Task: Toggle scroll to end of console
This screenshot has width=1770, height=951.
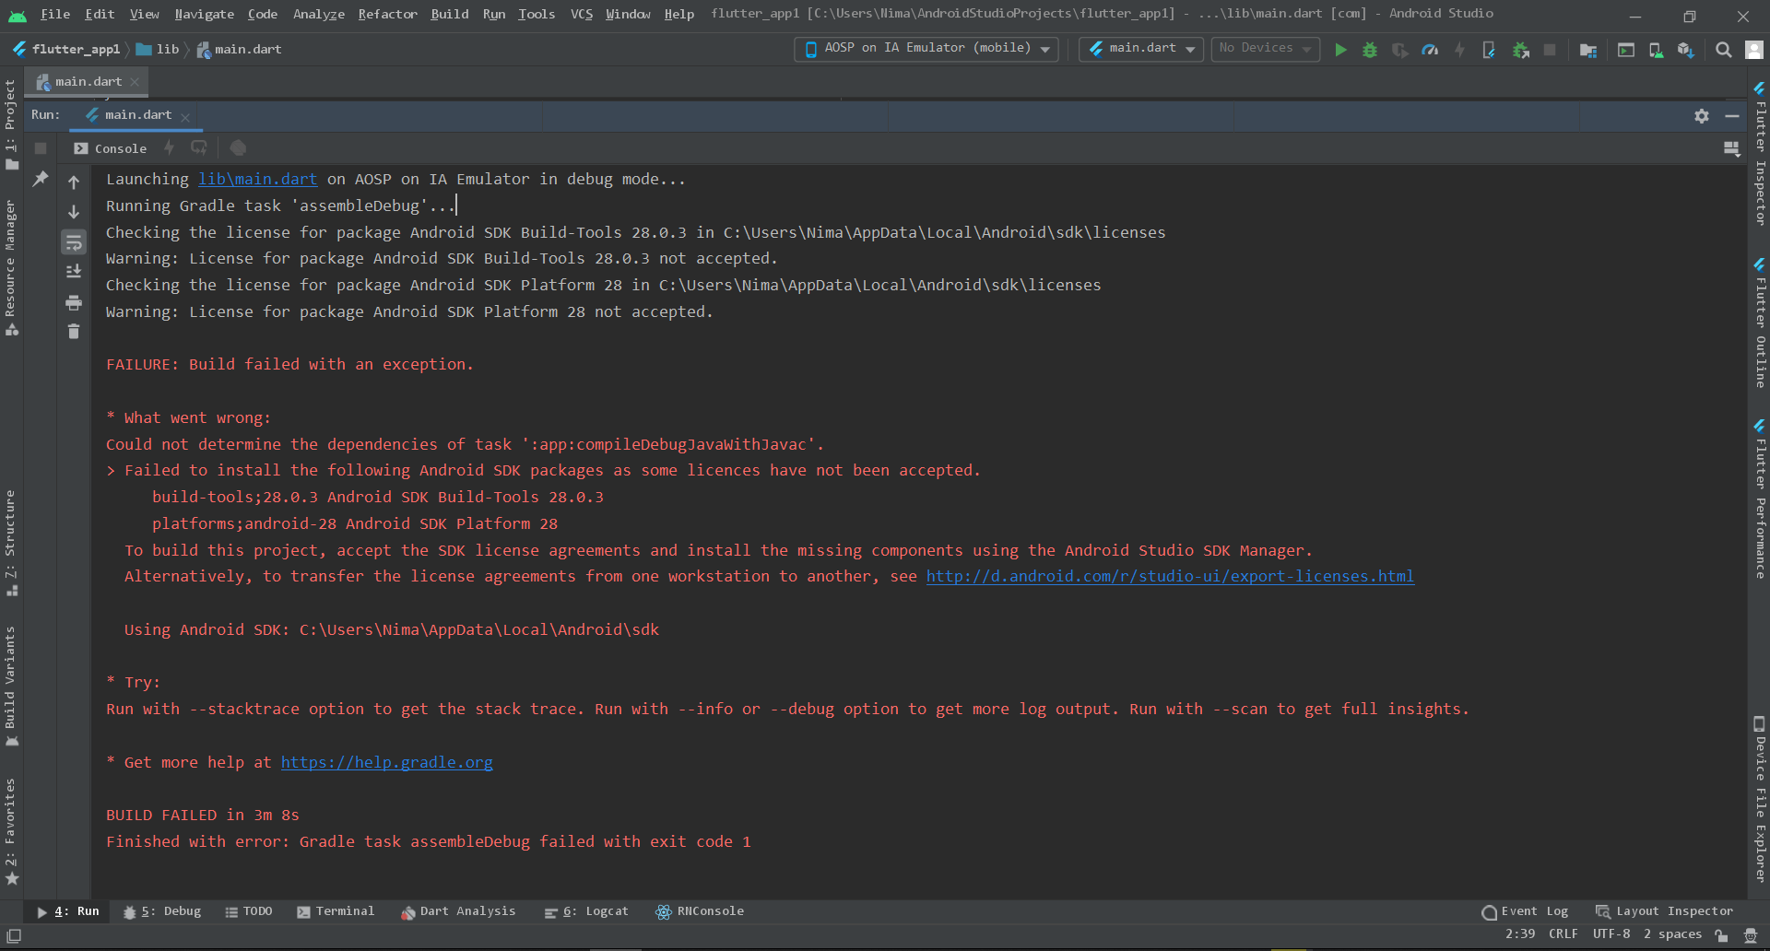Action: (x=74, y=272)
